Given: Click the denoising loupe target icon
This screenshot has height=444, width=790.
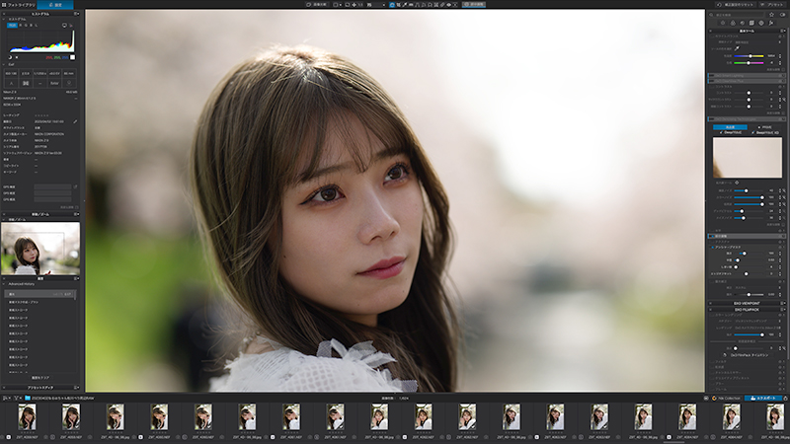Looking at the screenshot, I should [737, 183].
